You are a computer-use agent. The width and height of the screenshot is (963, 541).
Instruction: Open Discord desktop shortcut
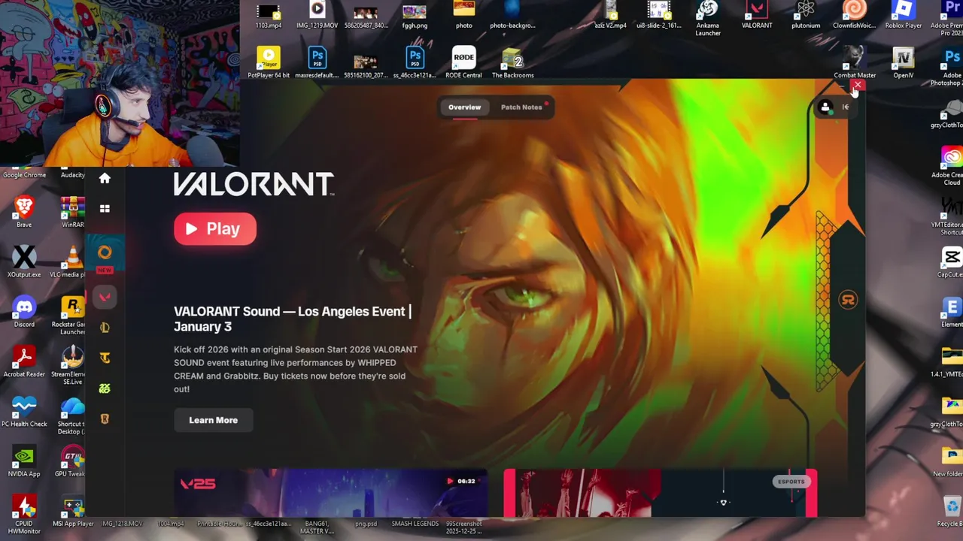coord(24,310)
